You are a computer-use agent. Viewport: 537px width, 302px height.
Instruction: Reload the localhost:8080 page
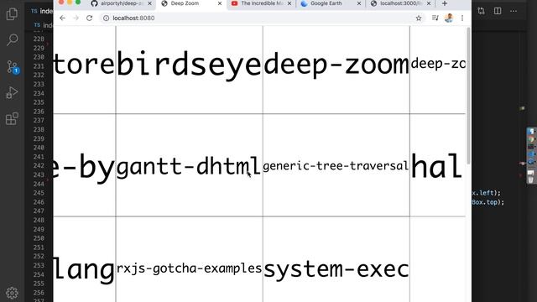tap(90, 18)
